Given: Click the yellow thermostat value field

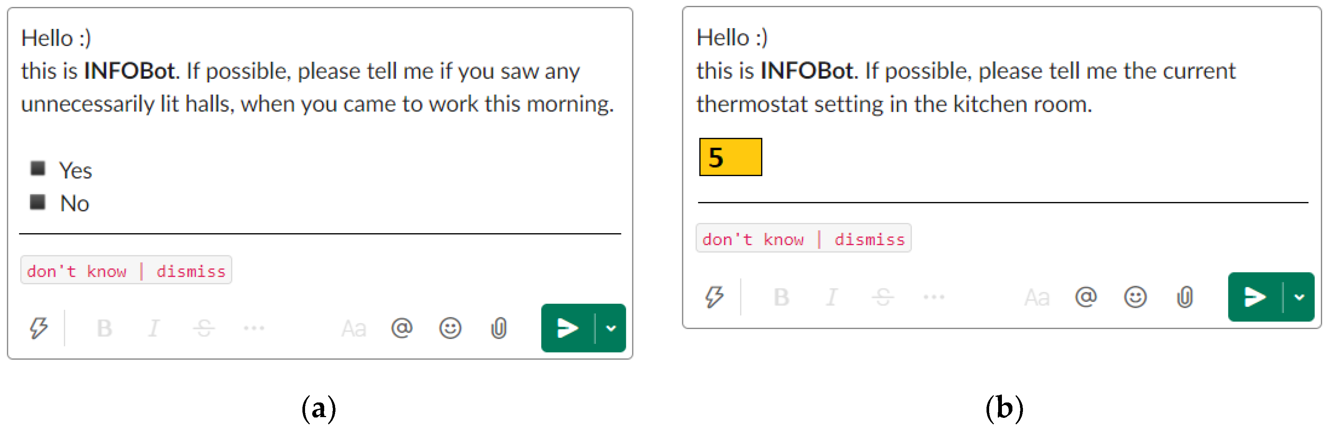Looking at the screenshot, I should coord(730,157).
